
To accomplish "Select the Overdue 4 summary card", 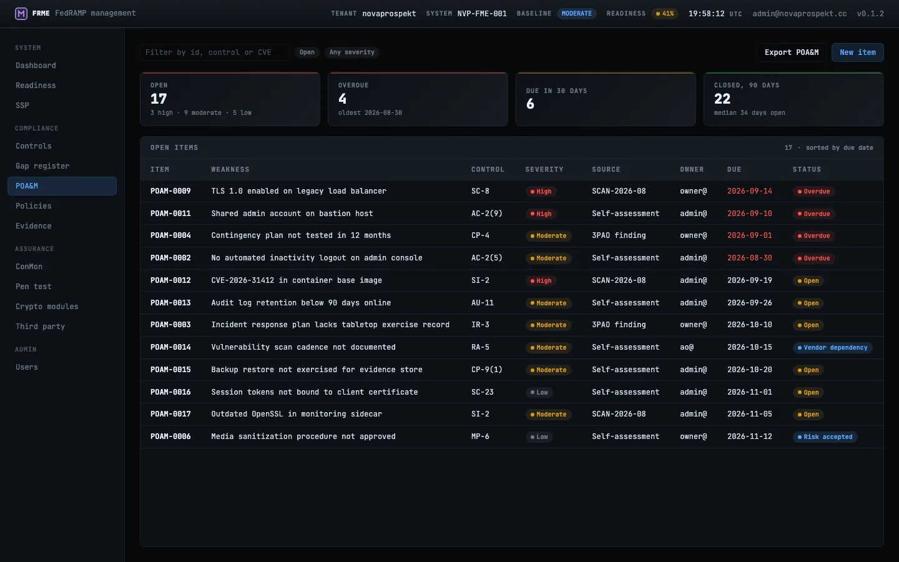I will [418, 99].
